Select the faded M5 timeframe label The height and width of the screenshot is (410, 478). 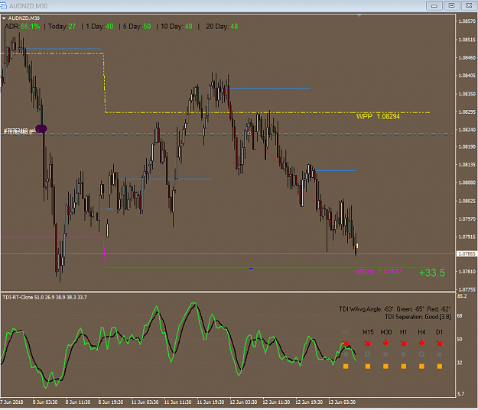coord(346,332)
